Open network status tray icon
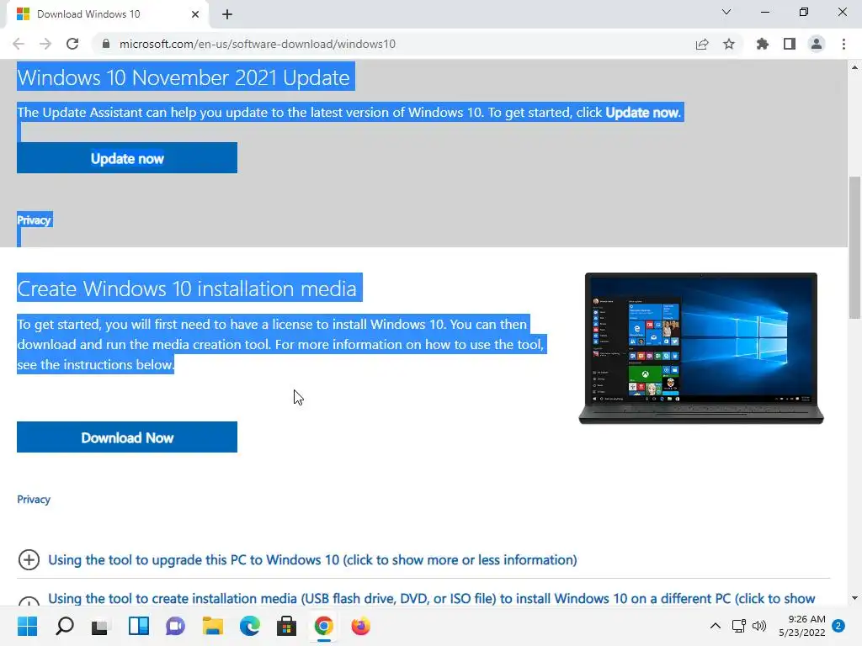The height and width of the screenshot is (646, 862). tap(739, 626)
